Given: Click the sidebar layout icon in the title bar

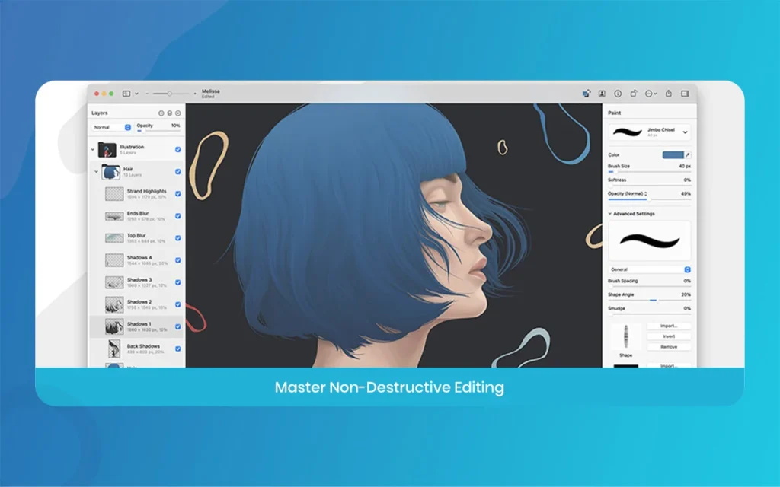Looking at the screenshot, I should pyautogui.click(x=126, y=94).
